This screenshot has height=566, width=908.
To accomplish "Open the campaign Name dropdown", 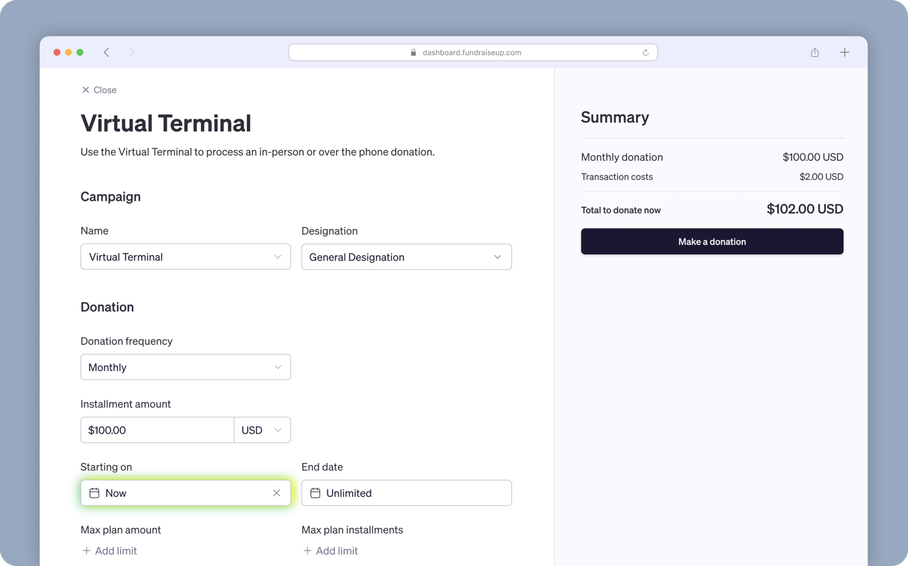I will [x=185, y=257].
